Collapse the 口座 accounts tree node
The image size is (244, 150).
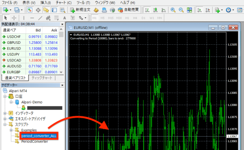[x=5, y=96]
